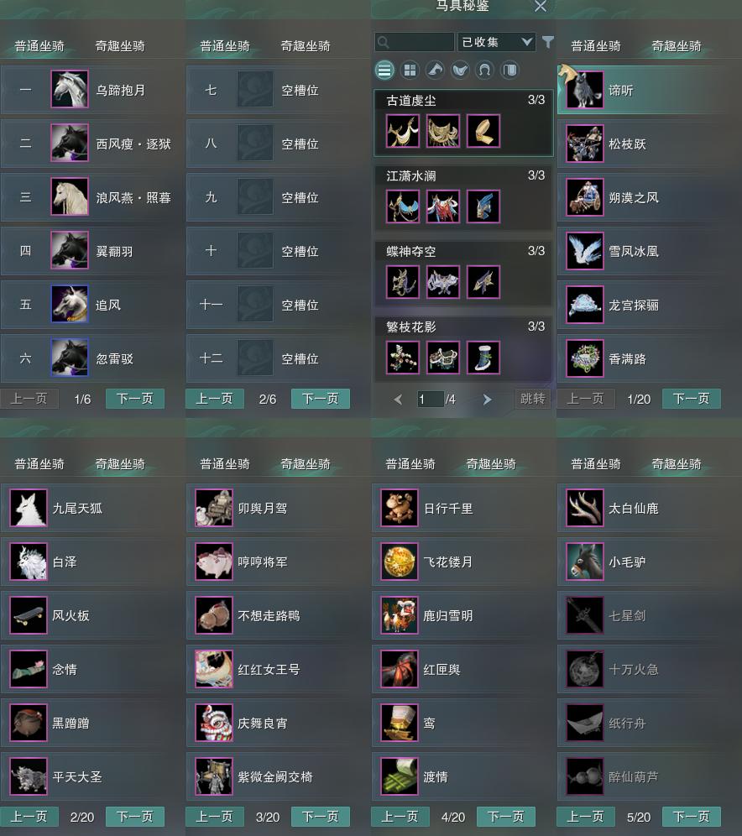
Task: Switch to the grid view filter icon
Action: click(410, 71)
